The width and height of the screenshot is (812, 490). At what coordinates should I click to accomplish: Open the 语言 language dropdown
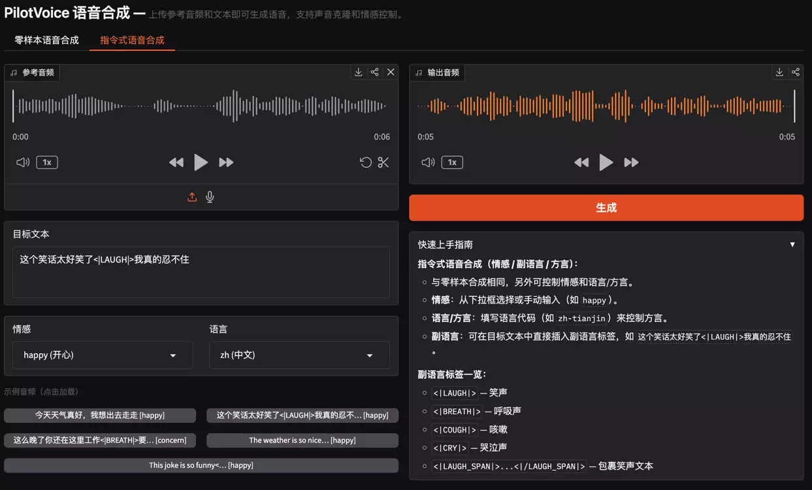(299, 355)
